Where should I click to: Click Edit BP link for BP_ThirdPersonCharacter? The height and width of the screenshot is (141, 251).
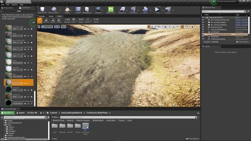pyautogui.click(x=242, y=20)
